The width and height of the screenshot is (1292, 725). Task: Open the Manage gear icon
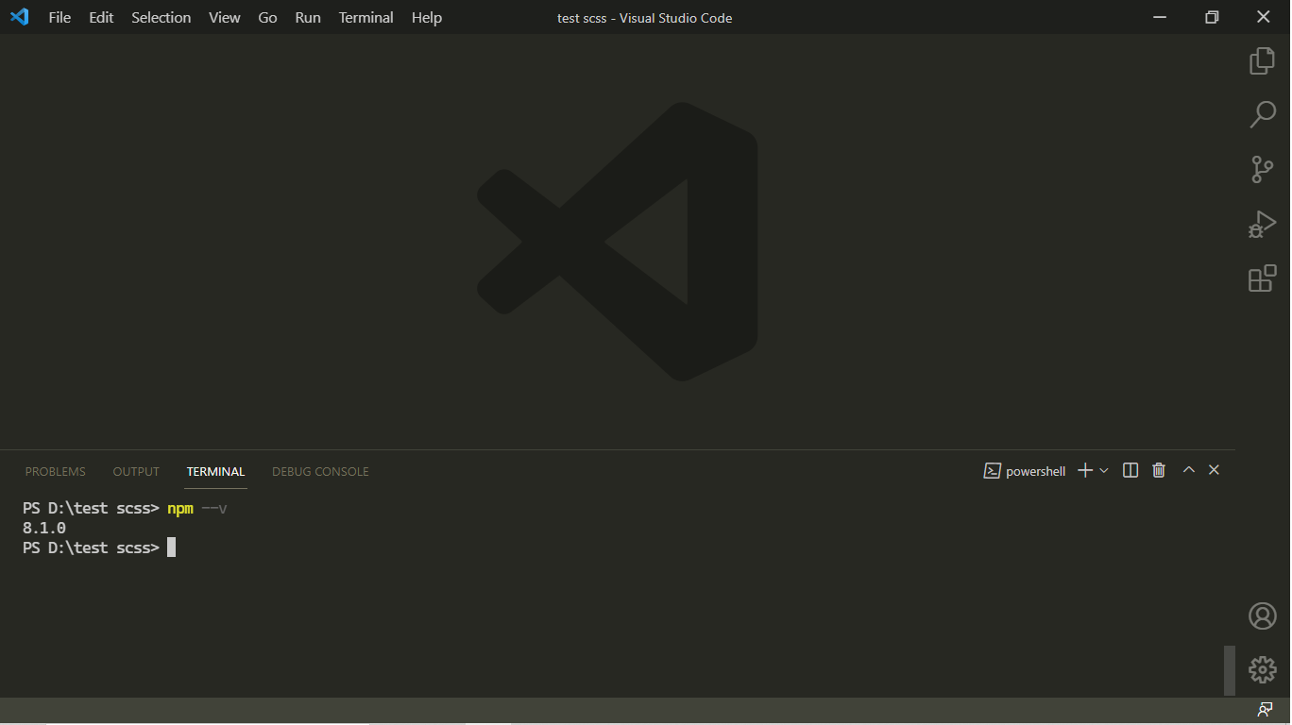point(1263,670)
